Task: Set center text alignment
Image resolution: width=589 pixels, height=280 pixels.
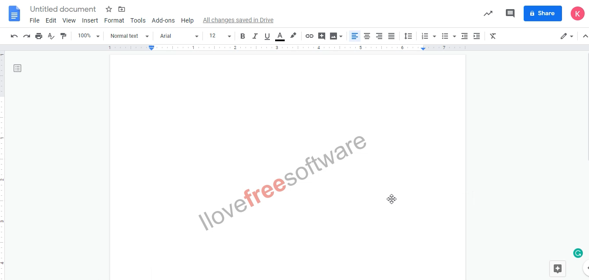Action: pyautogui.click(x=367, y=36)
